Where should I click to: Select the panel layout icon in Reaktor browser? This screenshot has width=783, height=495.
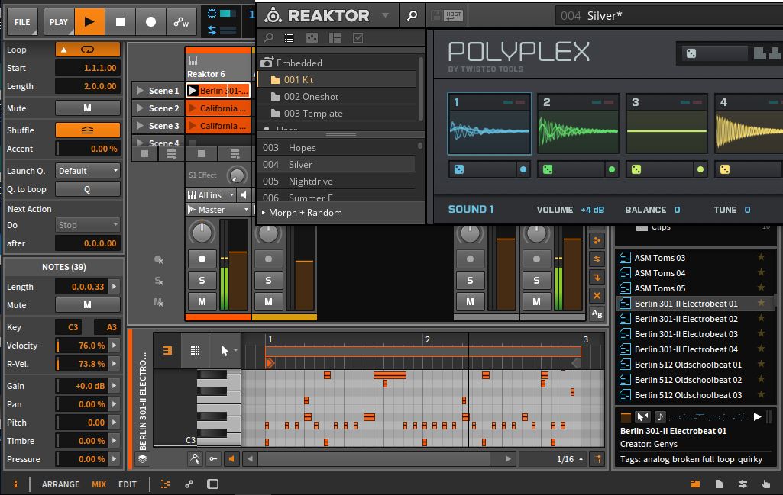tap(335, 38)
